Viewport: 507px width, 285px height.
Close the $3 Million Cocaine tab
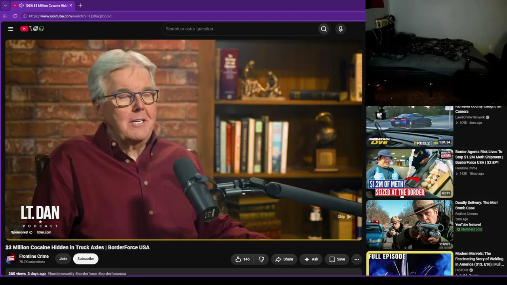click(x=71, y=6)
